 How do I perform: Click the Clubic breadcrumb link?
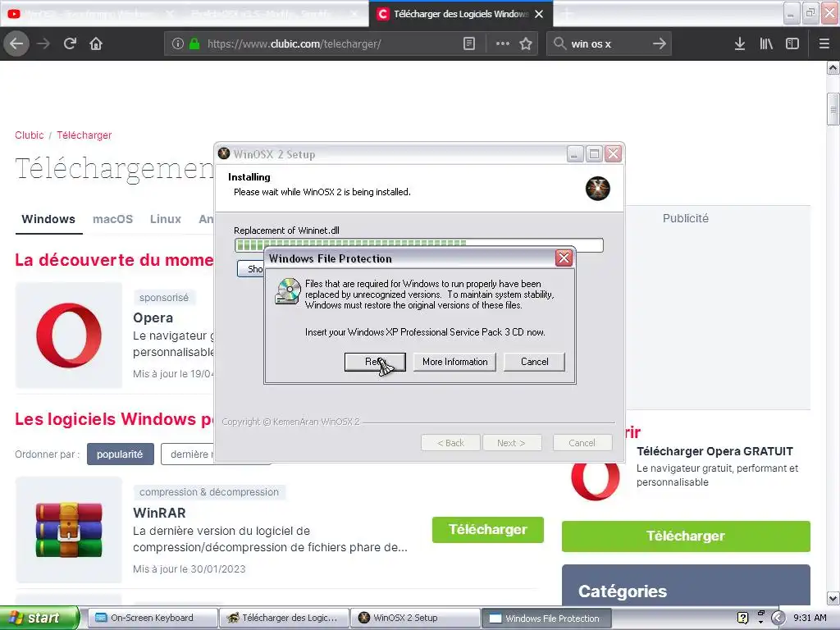[30, 135]
